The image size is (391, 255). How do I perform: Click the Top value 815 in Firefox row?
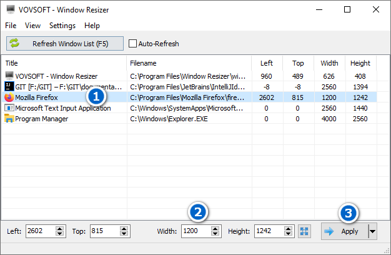(x=298, y=97)
